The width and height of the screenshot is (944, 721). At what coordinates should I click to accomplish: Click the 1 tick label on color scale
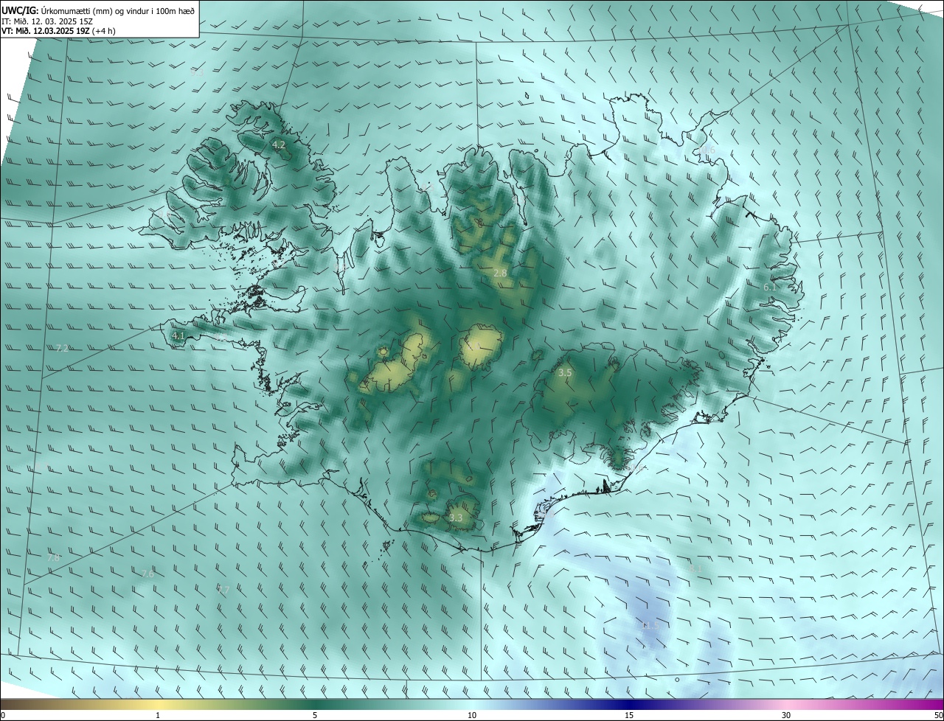click(158, 716)
